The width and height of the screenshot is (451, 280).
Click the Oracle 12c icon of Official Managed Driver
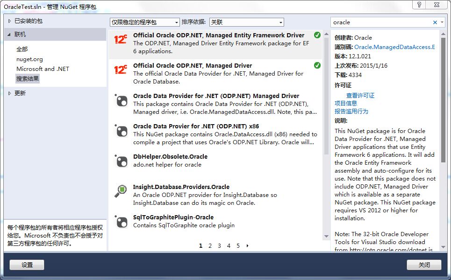[x=121, y=70]
